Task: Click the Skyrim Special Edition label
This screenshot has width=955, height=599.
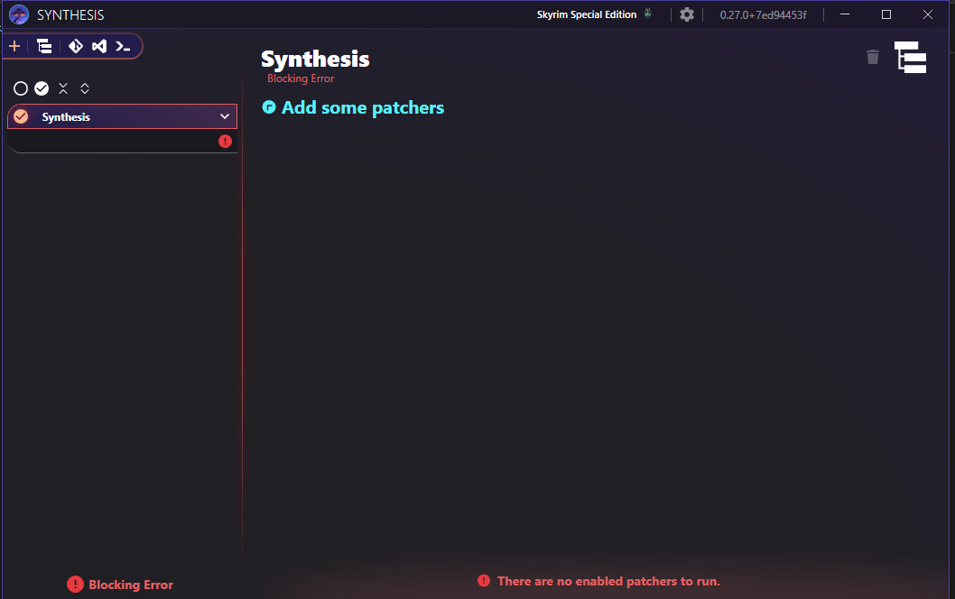Action: (587, 14)
